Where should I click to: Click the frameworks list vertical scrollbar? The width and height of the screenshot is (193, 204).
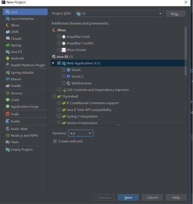[x=186, y=51]
